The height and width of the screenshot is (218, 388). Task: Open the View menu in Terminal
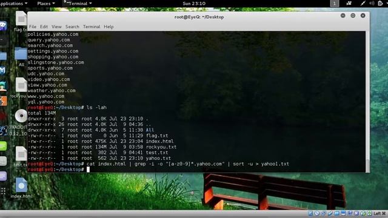[x=56, y=27]
